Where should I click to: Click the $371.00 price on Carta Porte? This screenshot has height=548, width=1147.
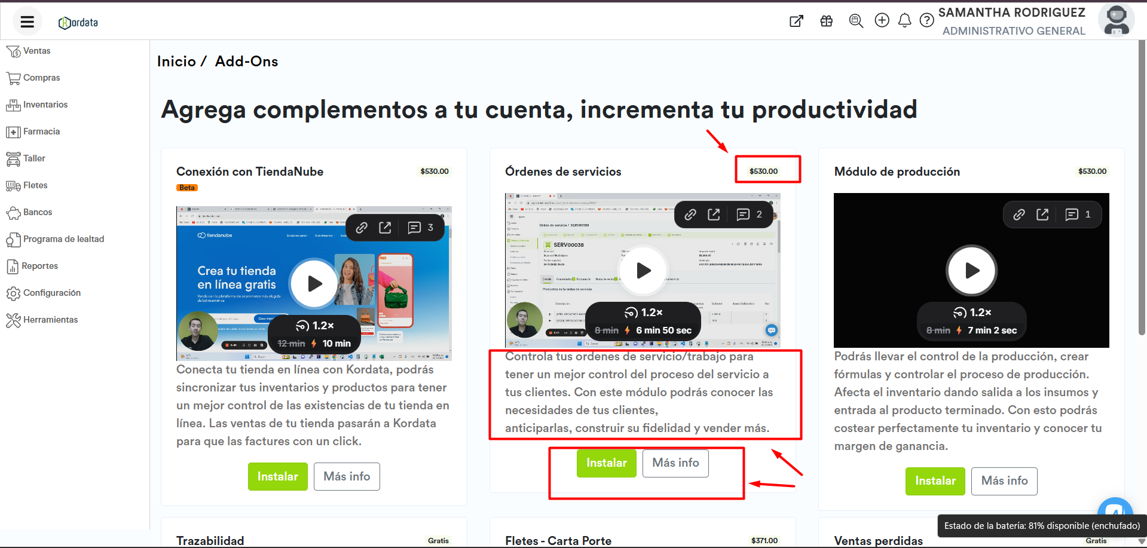(764, 541)
